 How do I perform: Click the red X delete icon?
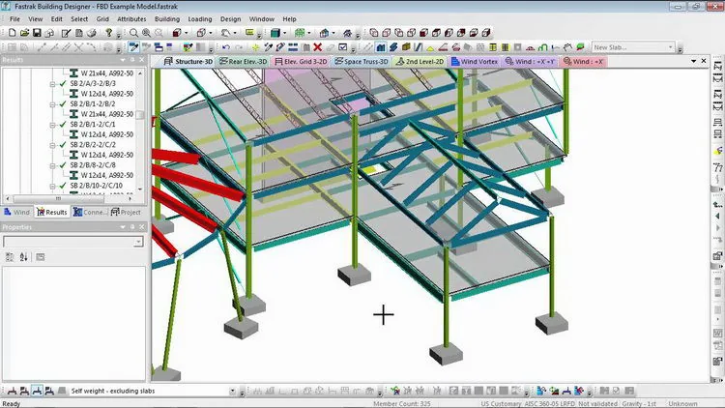pos(318,47)
